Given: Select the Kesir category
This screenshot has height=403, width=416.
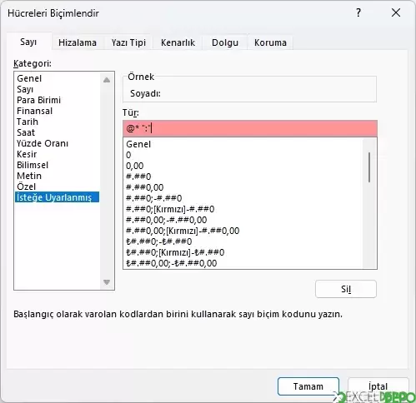Looking at the screenshot, I should coord(57,154).
